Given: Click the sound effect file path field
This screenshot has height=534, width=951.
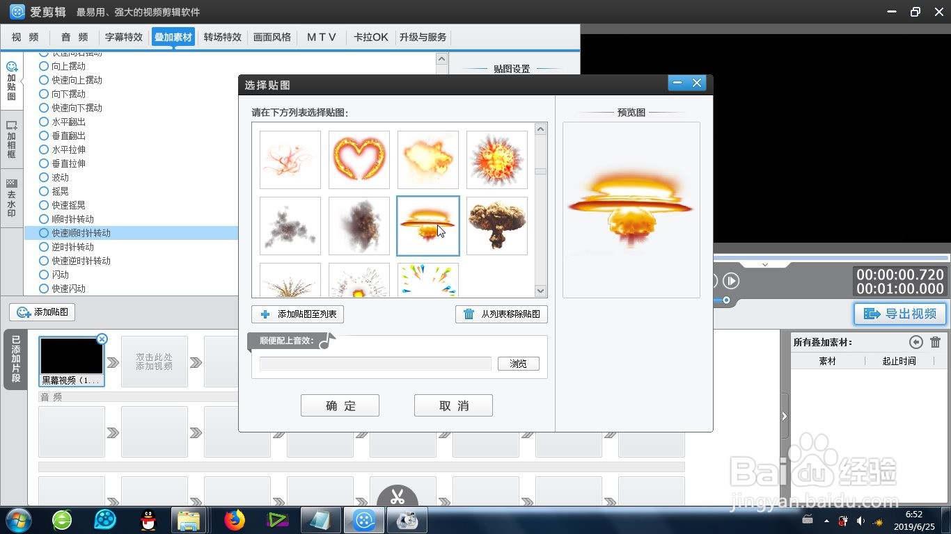Looking at the screenshot, I should pos(375,364).
